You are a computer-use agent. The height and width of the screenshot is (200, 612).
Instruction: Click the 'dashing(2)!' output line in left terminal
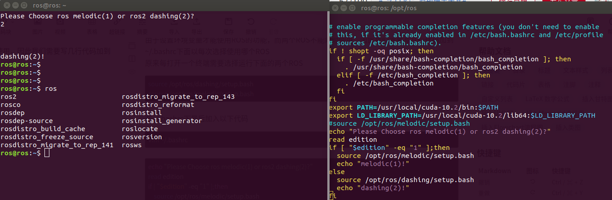[x=22, y=57]
